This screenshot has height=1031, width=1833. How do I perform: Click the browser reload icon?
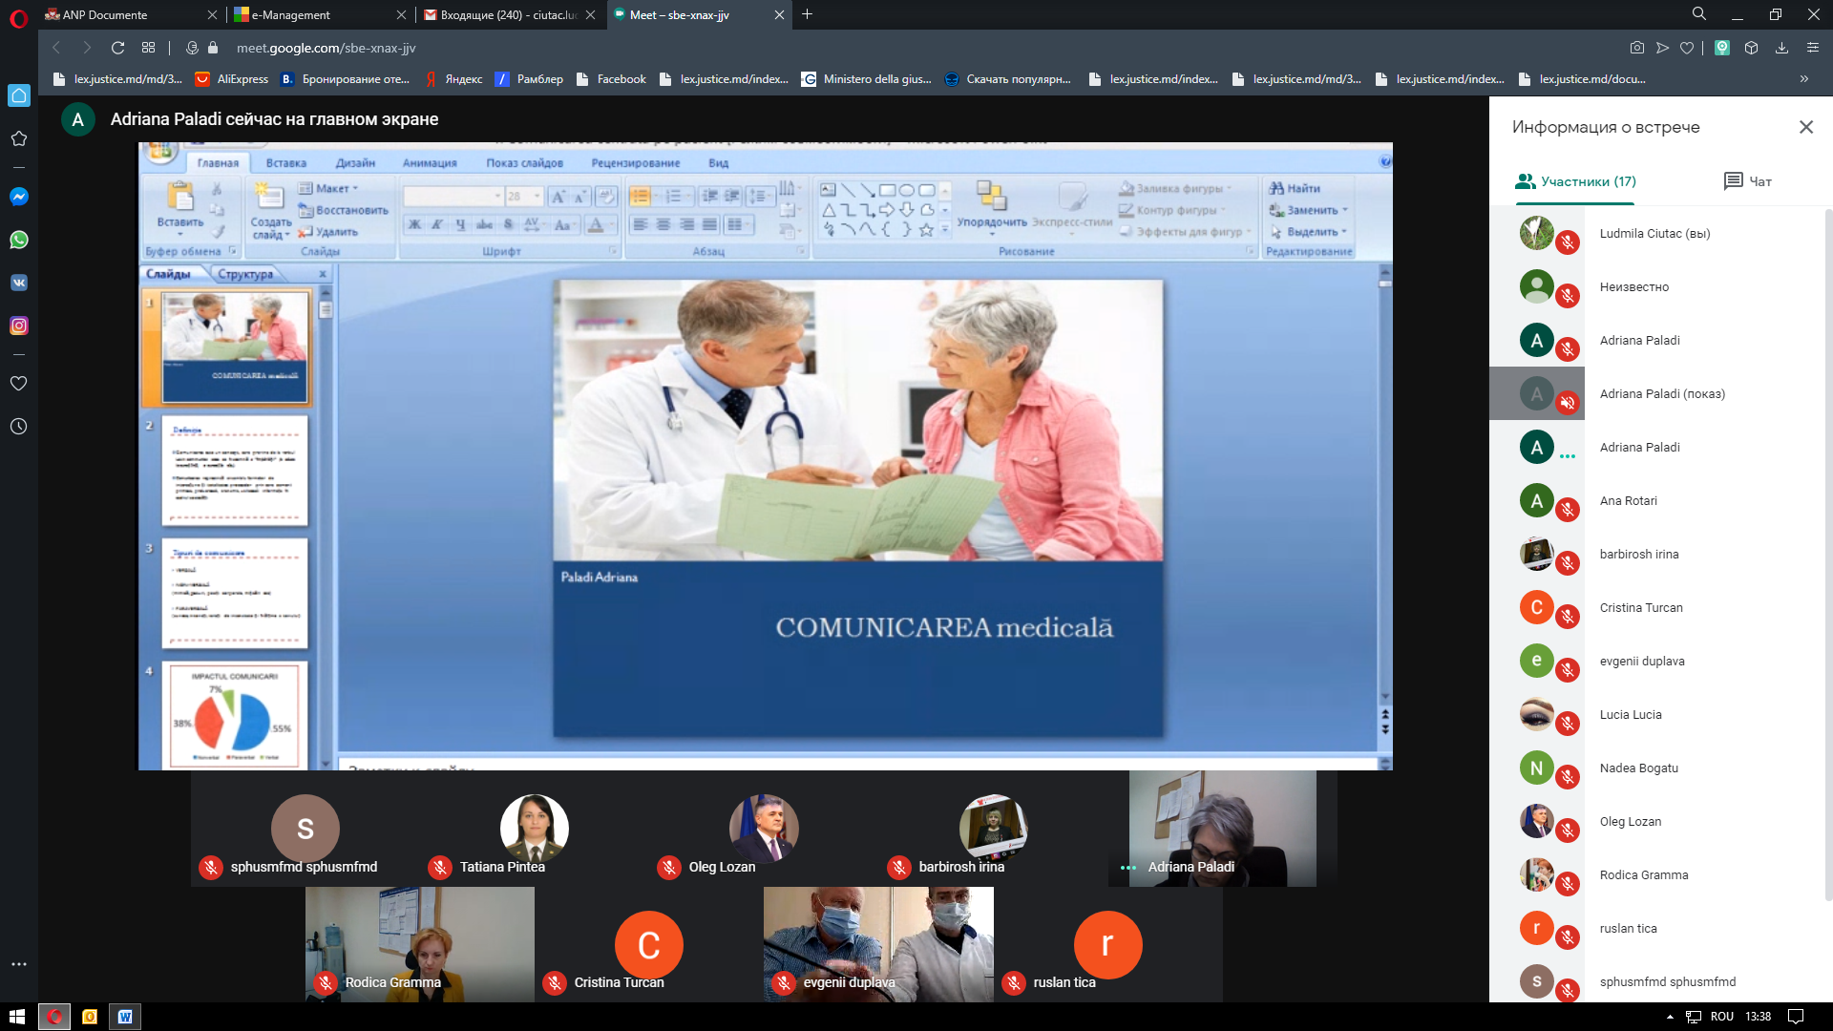[x=117, y=48]
